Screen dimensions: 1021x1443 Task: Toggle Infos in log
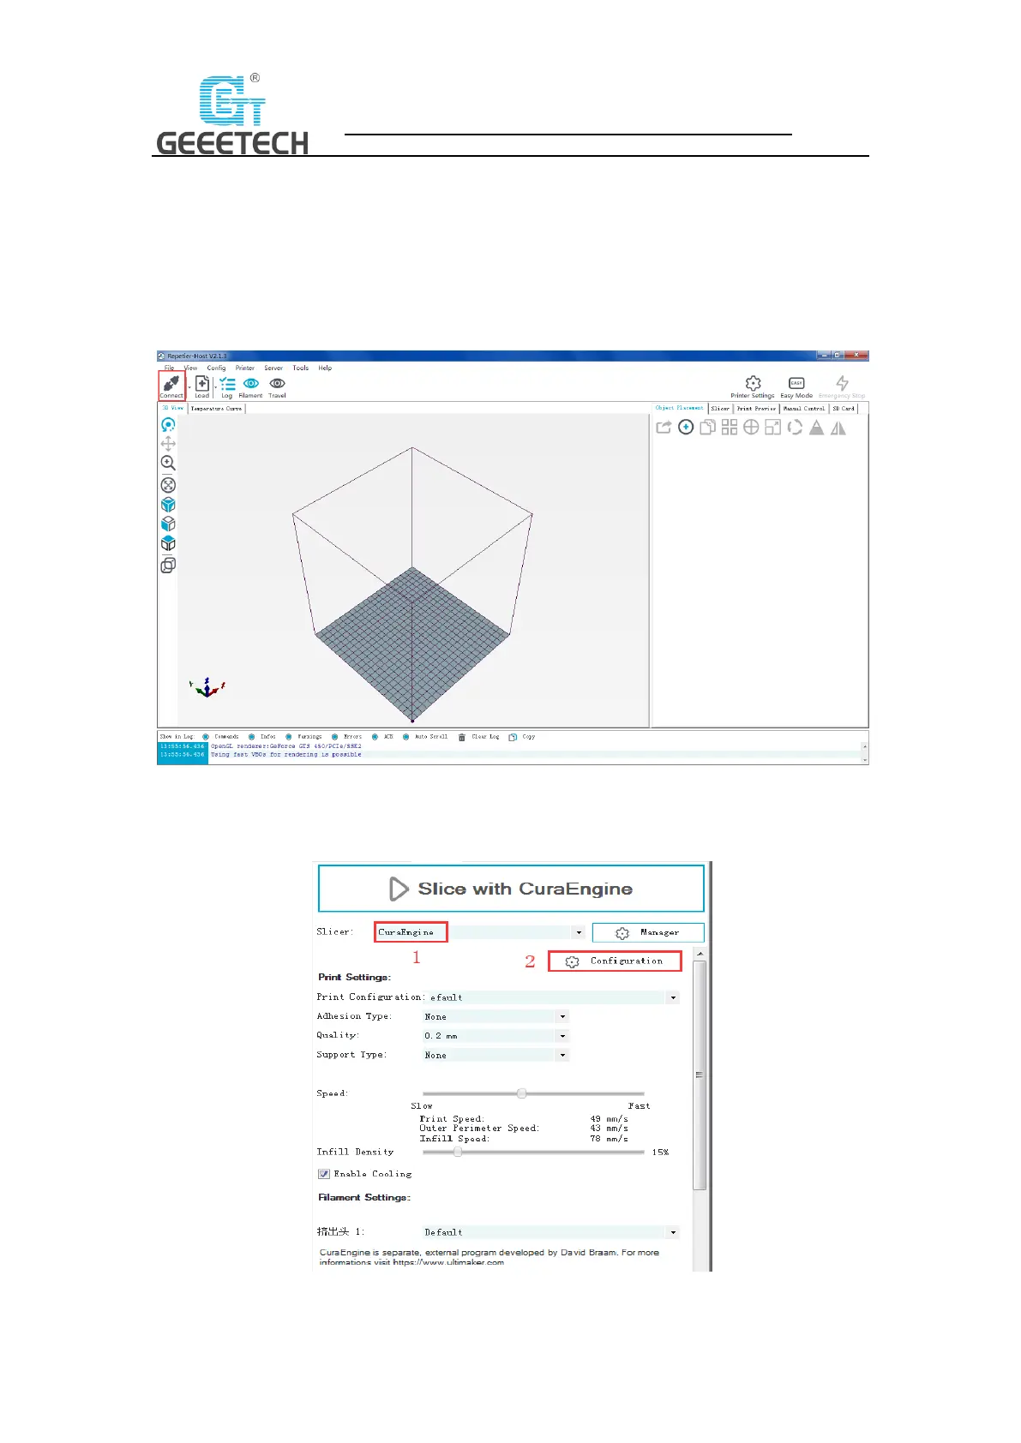(x=252, y=737)
